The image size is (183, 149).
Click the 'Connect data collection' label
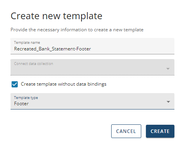point(34,64)
